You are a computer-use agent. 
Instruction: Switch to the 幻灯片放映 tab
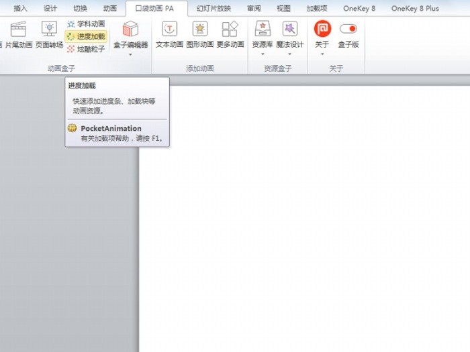pyautogui.click(x=214, y=8)
